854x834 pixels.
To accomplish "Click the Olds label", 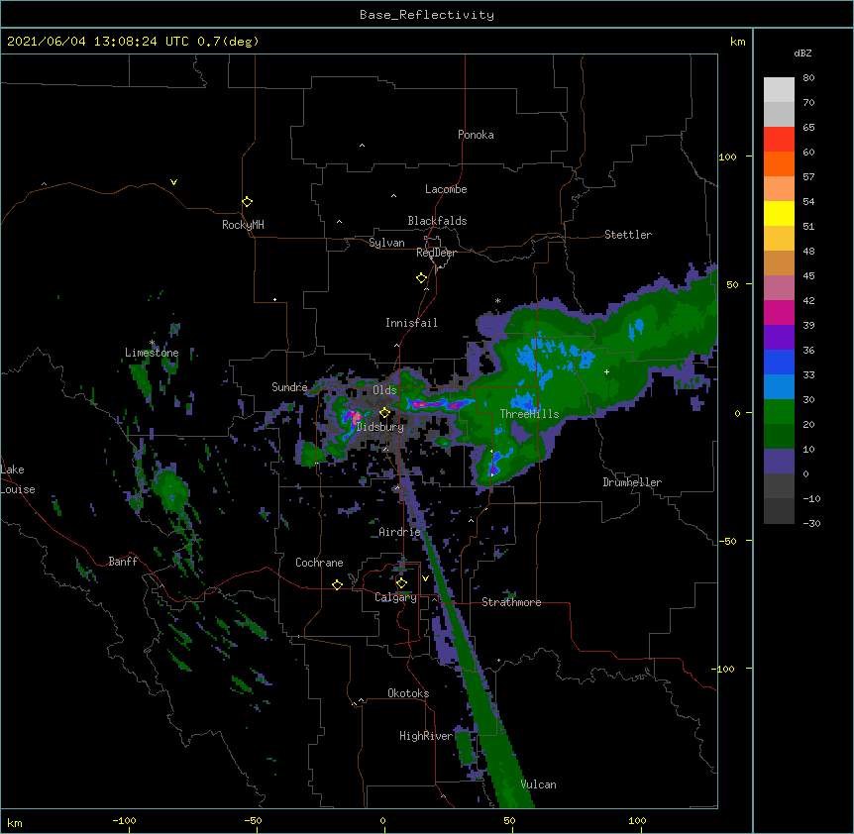I will click(x=384, y=390).
